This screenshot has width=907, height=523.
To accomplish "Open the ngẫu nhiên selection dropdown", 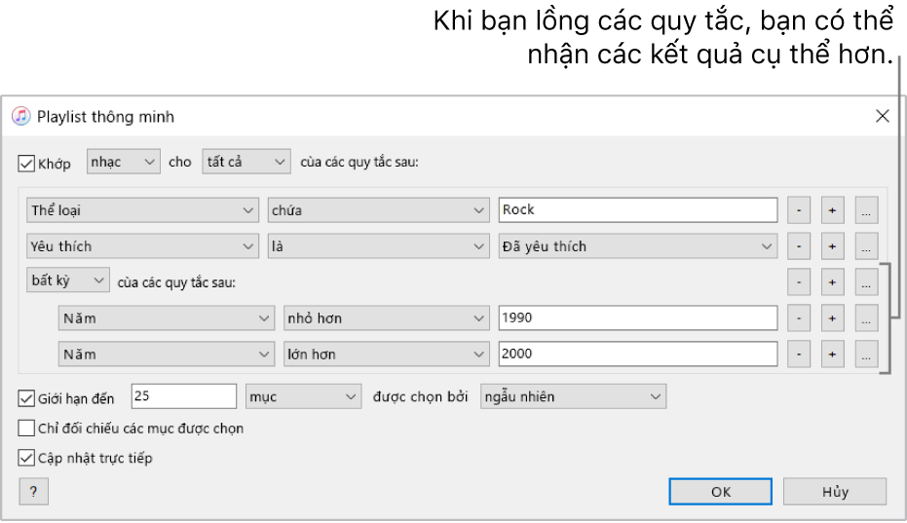I will coord(573,397).
